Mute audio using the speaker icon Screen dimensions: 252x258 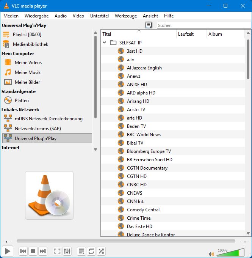(x=210, y=254)
